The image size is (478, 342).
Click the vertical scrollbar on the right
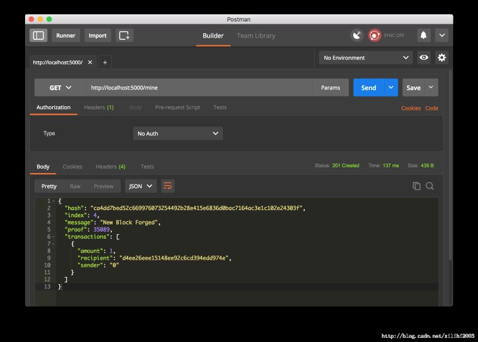[451, 165]
